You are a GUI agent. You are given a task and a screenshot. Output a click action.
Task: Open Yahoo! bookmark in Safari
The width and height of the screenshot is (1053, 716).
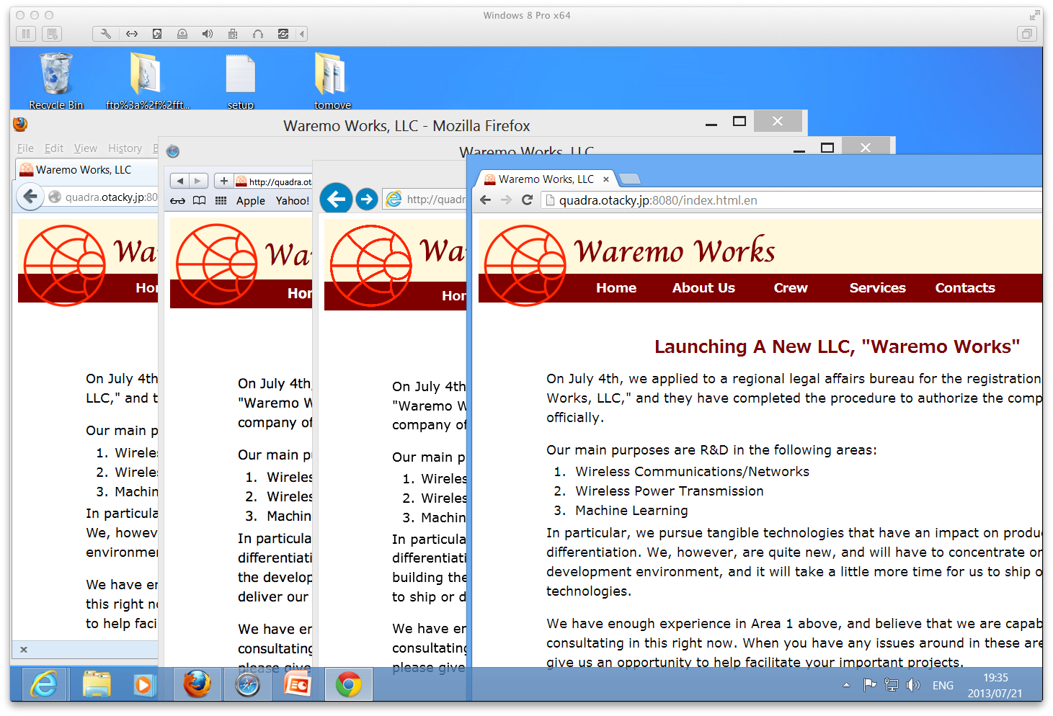293,201
